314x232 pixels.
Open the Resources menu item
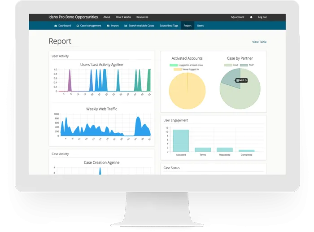pyautogui.click(x=142, y=17)
